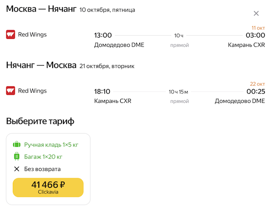Click the 00:25 return arrival time
The width and height of the screenshot is (268, 208).
point(255,92)
